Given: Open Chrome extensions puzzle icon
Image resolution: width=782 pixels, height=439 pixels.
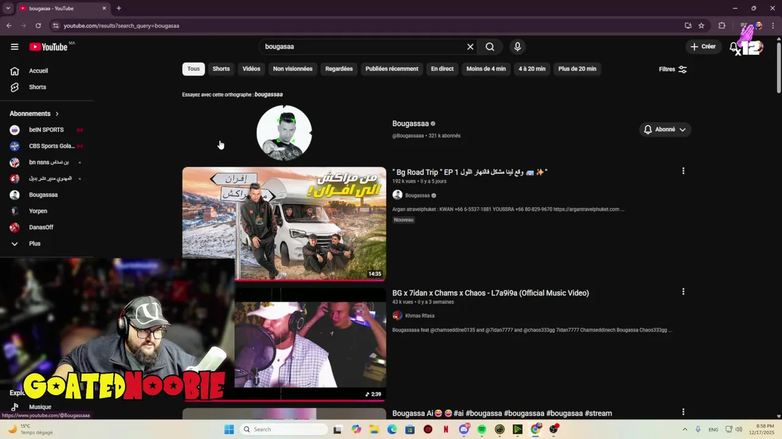Looking at the screenshot, I should click(722, 26).
